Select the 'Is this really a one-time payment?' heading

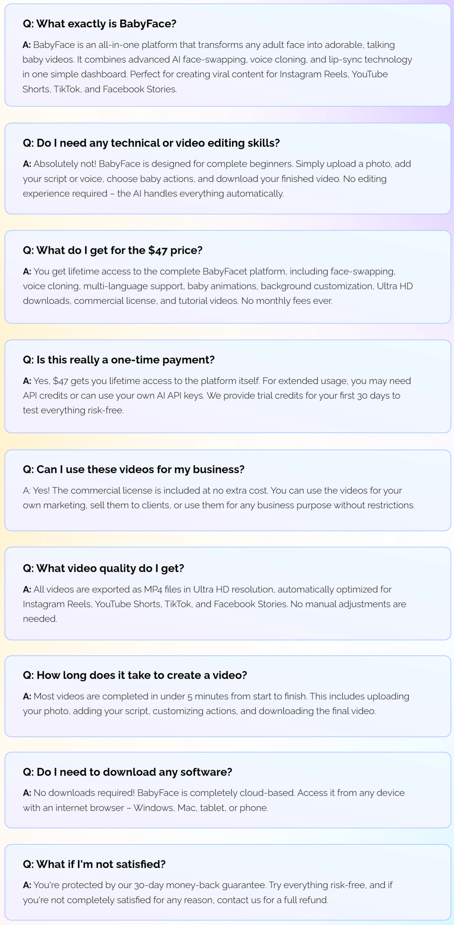click(118, 360)
